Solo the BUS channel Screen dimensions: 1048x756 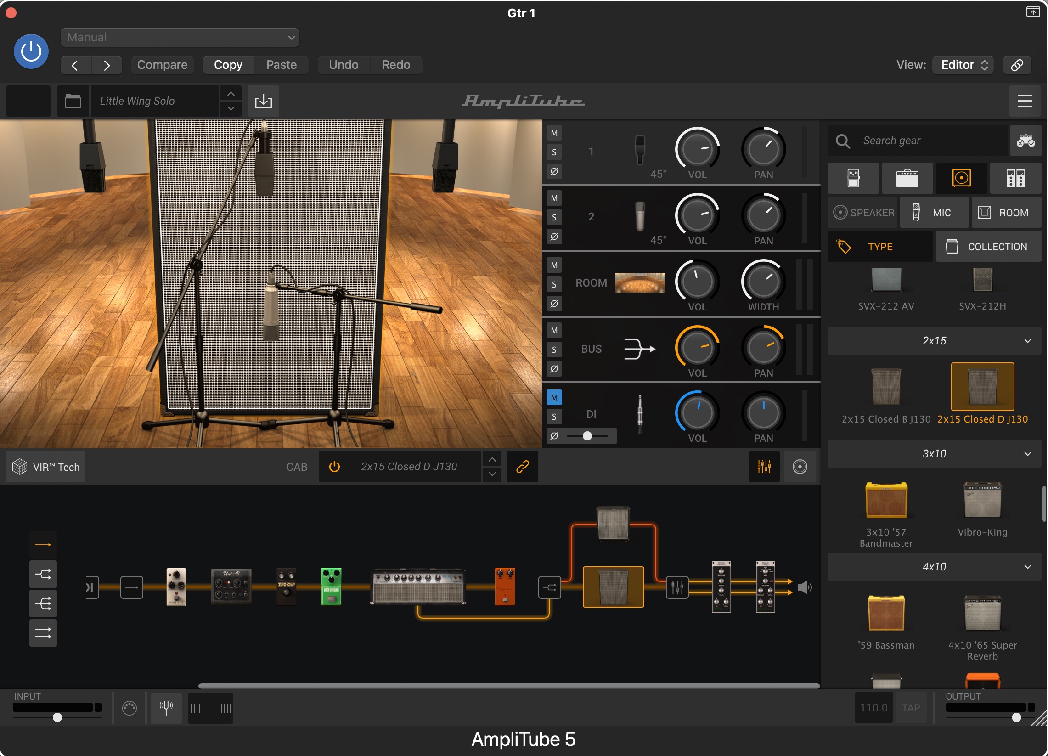coord(554,350)
